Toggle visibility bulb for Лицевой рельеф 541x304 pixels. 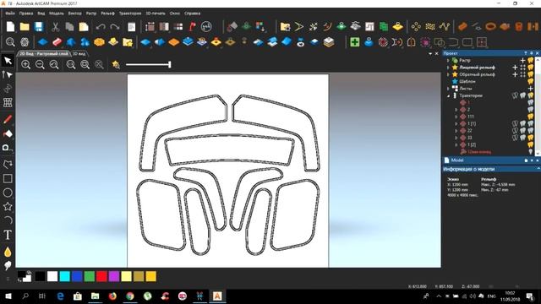531,68
